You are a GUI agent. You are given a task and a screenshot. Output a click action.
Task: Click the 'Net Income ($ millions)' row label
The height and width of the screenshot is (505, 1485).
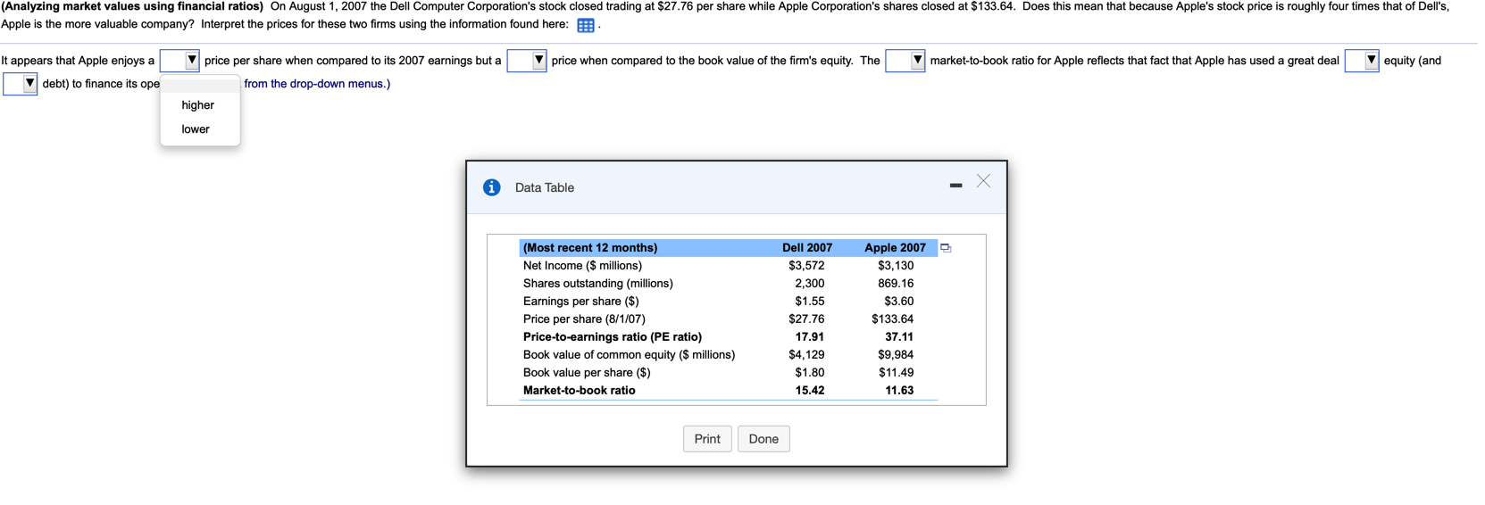coord(582,266)
